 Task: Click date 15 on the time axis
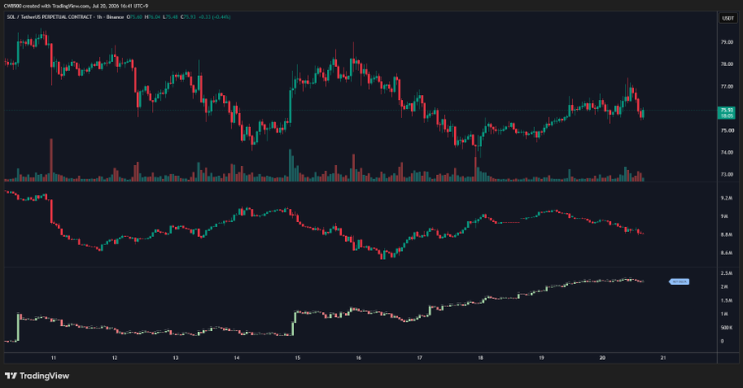pyautogui.click(x=297, y=358)
